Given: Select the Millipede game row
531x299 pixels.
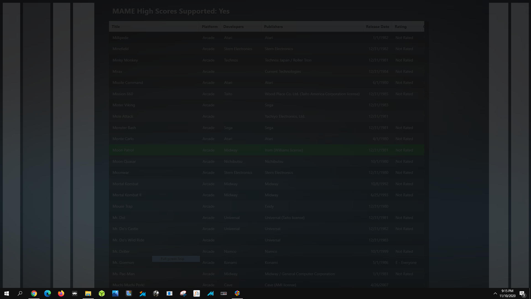Looking at the screenshot, I should coord(267,38).
